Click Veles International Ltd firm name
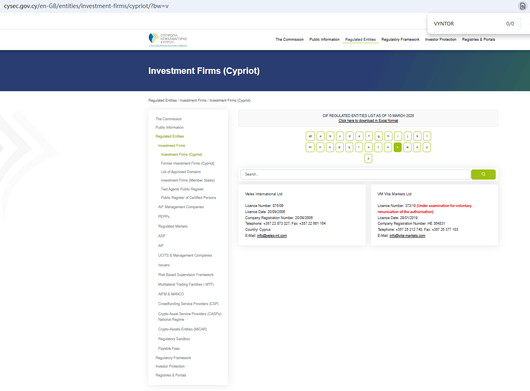This screenshot has width=530, height=391. [264, 194]
